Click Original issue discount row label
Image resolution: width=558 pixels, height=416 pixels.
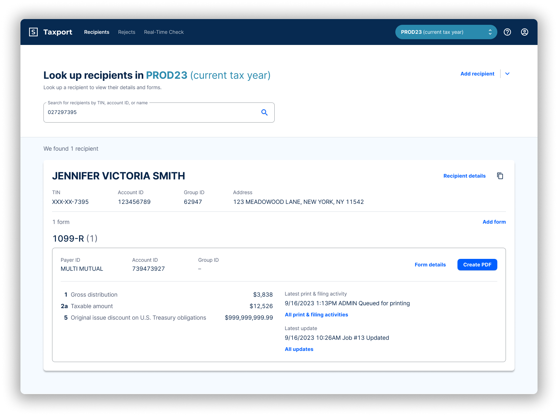point(138,317)
